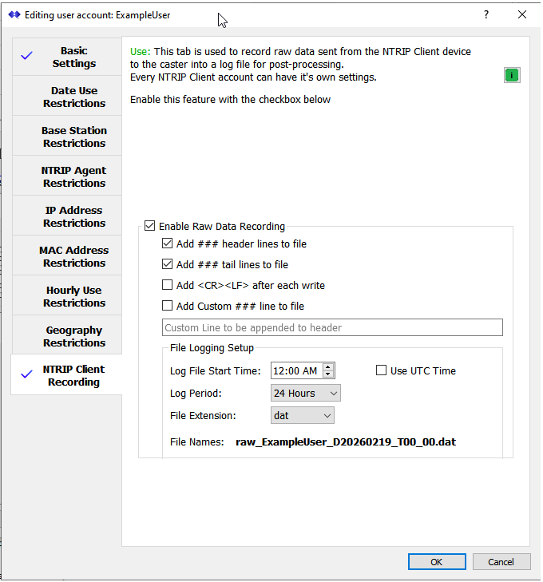
Task: Increase Log File Start Time with up arrow
Action: click(x=328, y=366)
